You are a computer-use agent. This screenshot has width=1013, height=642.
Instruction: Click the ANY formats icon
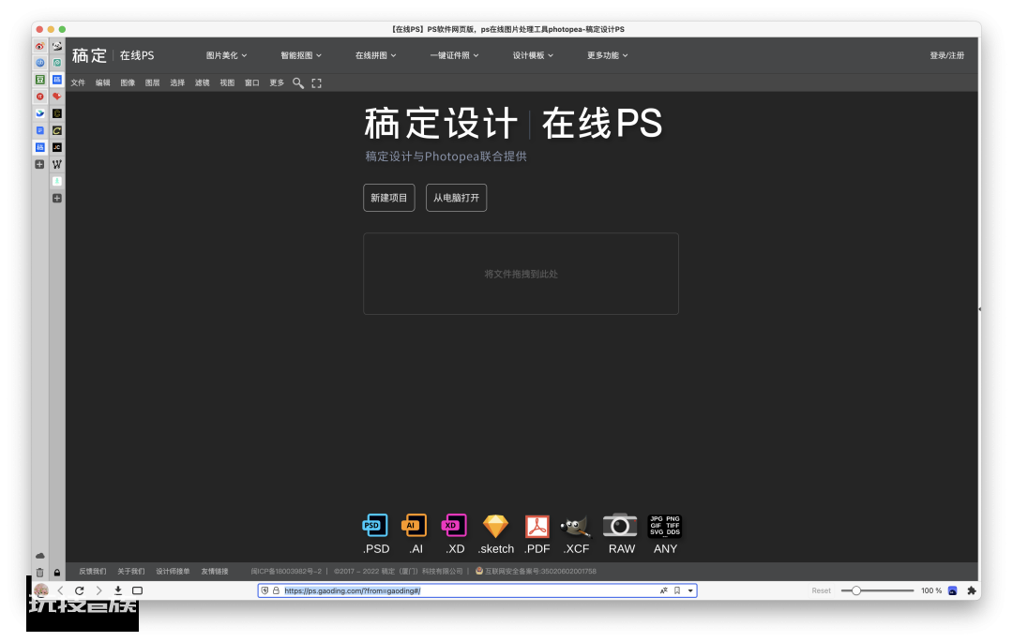pos(665,526)
